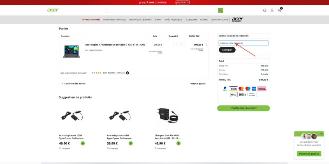Click the Acer logo in the header
Image resolution: width=329 pixels, height=164 pixels.
[x=53, y=10]
